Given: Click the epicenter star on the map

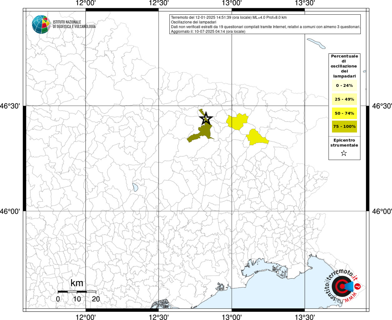Looking at the screenshot, I should click(206, 118).
